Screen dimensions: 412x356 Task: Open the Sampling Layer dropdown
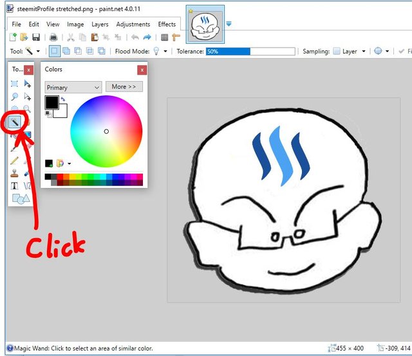[x=364, y=52]
